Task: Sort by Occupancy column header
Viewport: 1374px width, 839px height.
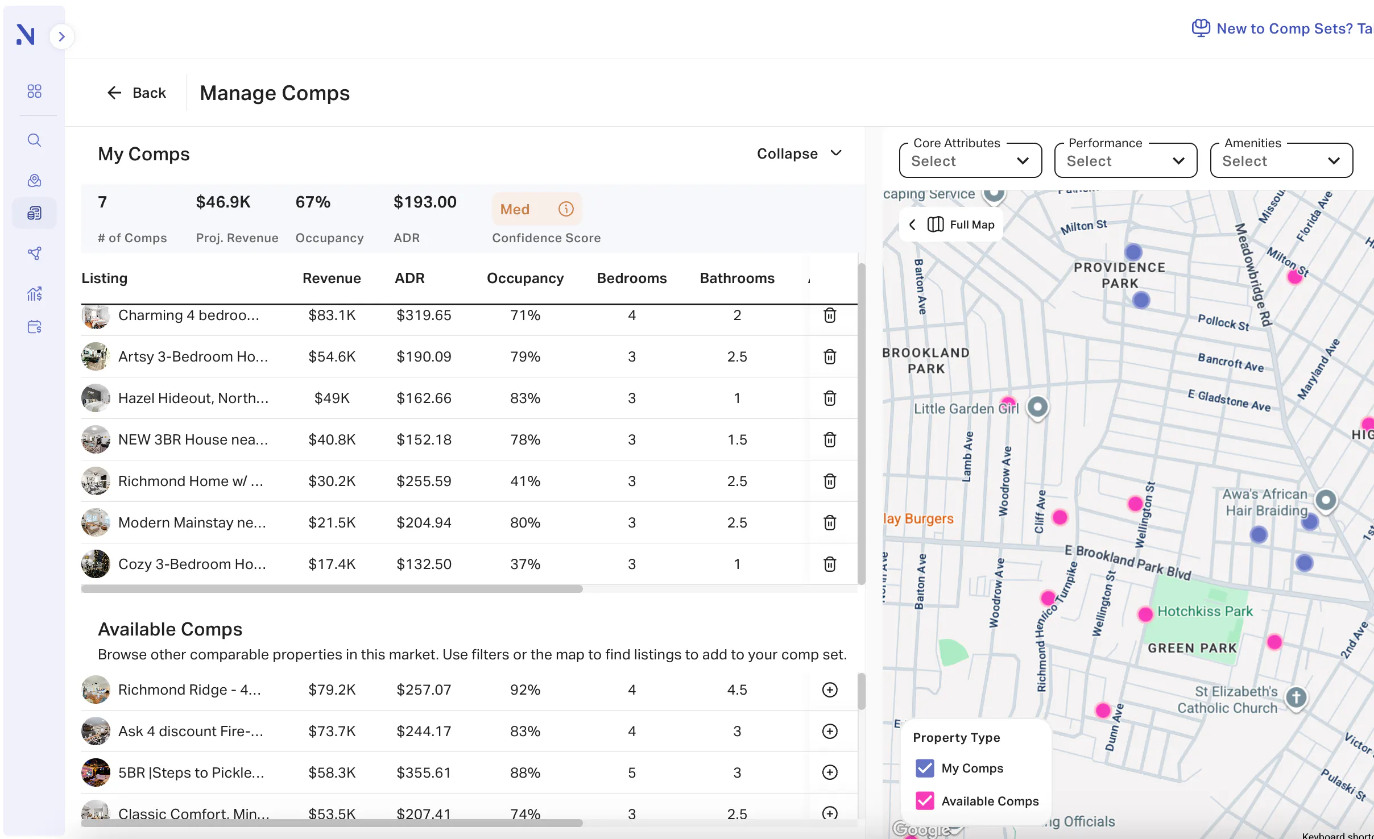Action: coord(525,278)
